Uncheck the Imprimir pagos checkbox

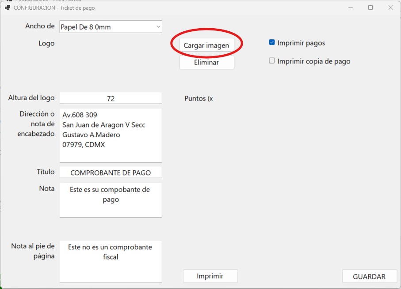click(272, 43)
